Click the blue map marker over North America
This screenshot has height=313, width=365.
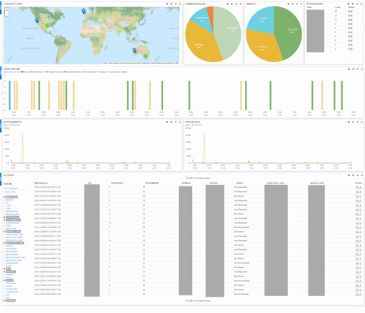(x=36, y=20)
